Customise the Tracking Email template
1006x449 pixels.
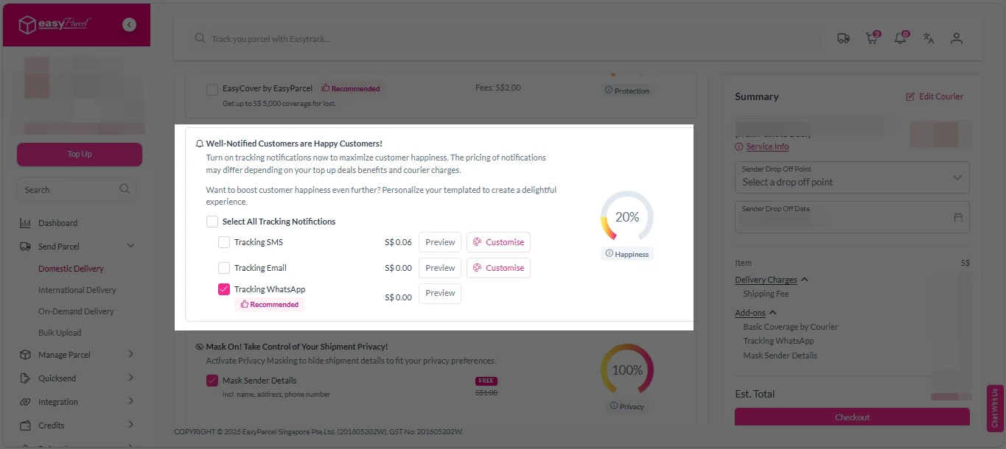(498, 268)
